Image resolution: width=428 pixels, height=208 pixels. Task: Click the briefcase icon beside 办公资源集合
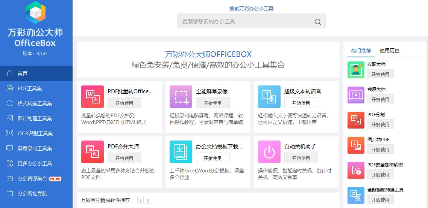pyautogui.click(x=10, y=179)
